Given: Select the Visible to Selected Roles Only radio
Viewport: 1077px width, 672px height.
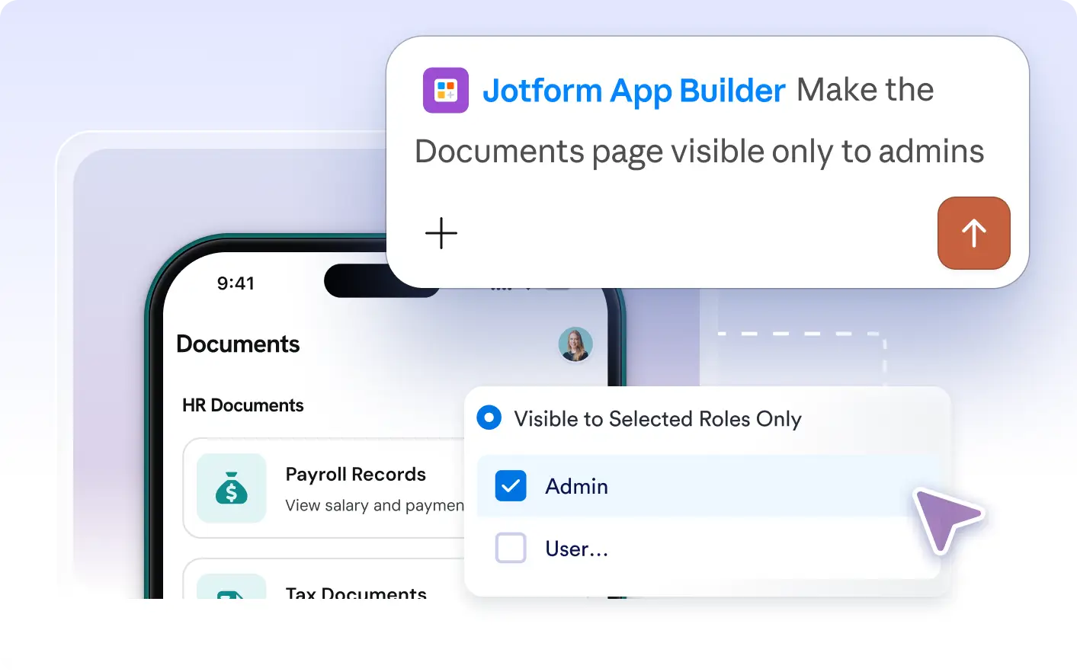Looking at the screenshot, I should (x=489, y=418).
